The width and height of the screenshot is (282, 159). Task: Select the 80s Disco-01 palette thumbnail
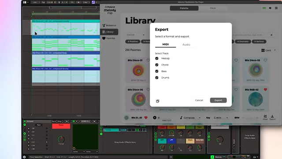[138, 71]
